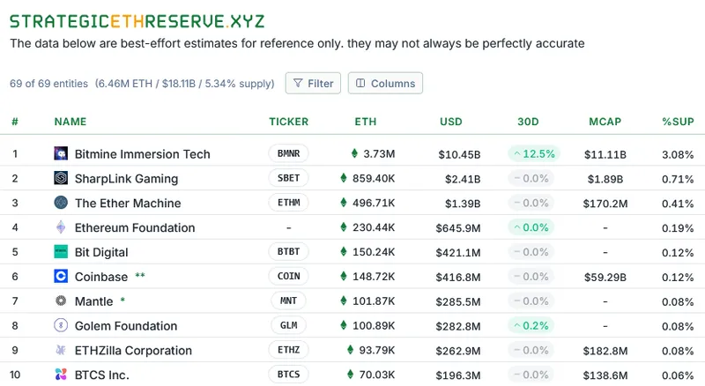Screen dimensions: 705x386
Task: Sort table by ETH column header
Action: coord(365,121)
